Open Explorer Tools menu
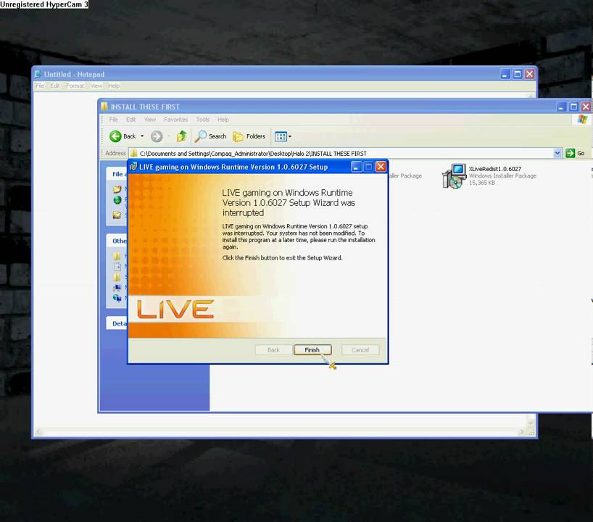 click(203, 120)
